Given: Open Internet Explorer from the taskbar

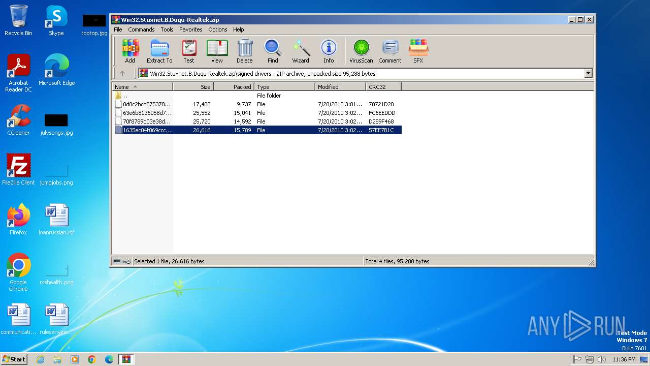Looking at the screenshot, I should pos(40,359).
